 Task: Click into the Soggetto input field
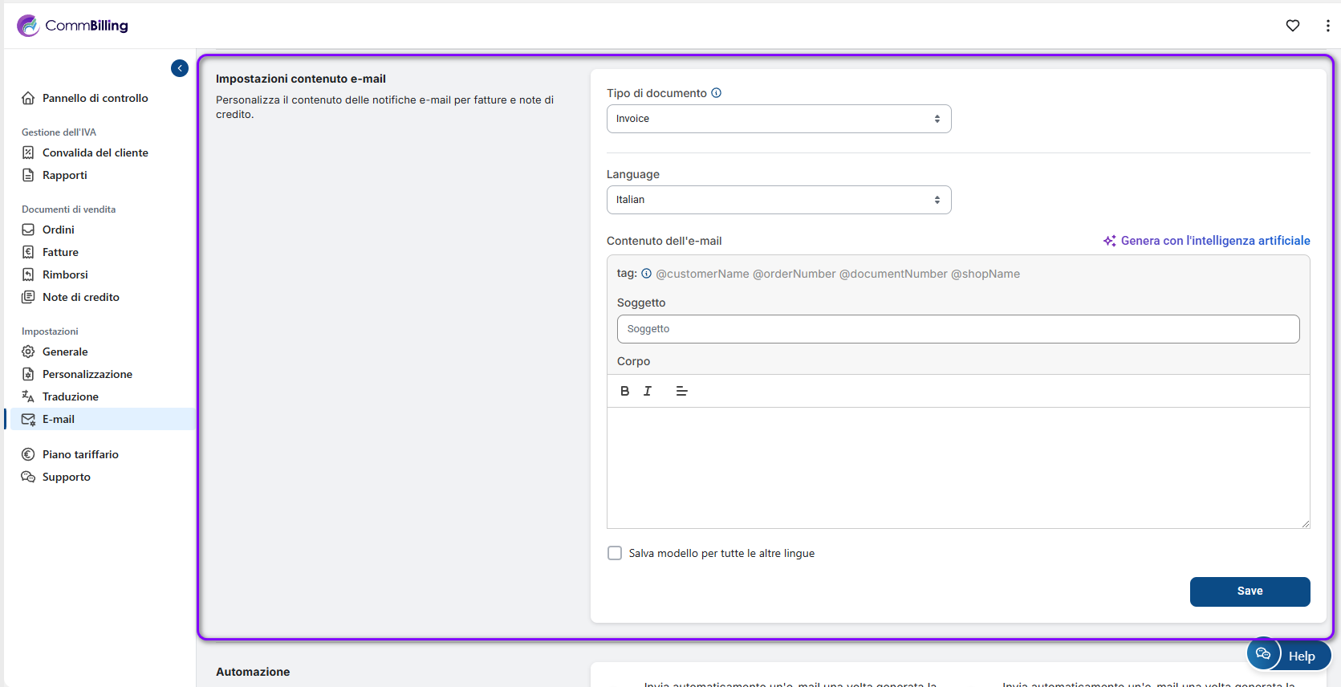pos(957,329)
